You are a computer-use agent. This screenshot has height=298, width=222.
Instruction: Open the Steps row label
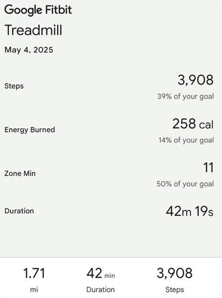(14, 86)
